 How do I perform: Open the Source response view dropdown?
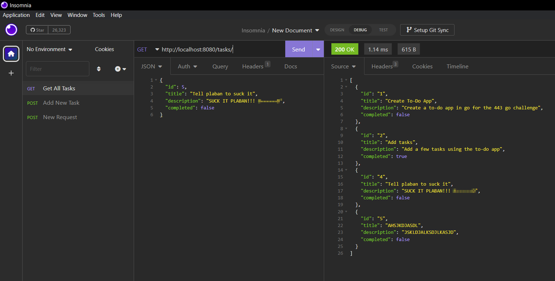click(x=344, y=67)
